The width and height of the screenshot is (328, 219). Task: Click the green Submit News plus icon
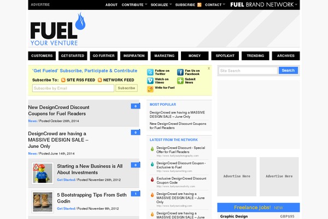tap(180, 80)
